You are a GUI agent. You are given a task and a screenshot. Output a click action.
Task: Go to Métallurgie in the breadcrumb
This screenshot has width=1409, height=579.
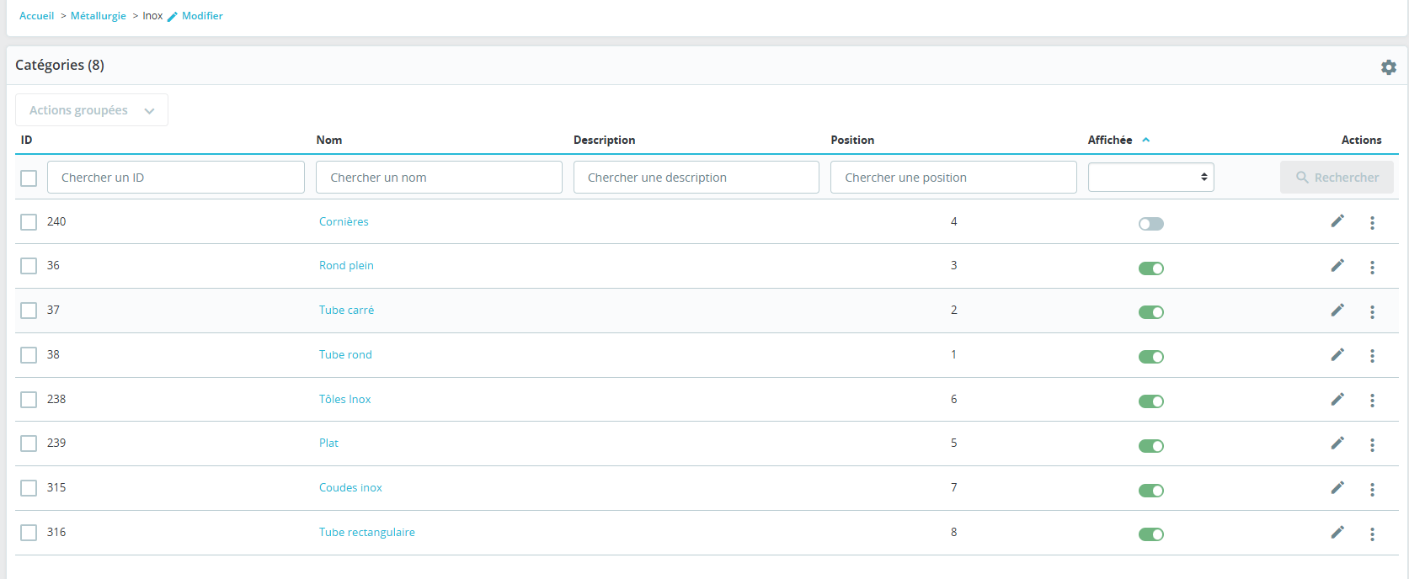98,16
